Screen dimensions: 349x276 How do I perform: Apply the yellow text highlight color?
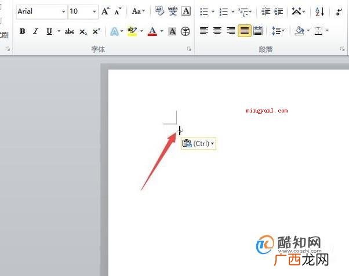(132, 31)
